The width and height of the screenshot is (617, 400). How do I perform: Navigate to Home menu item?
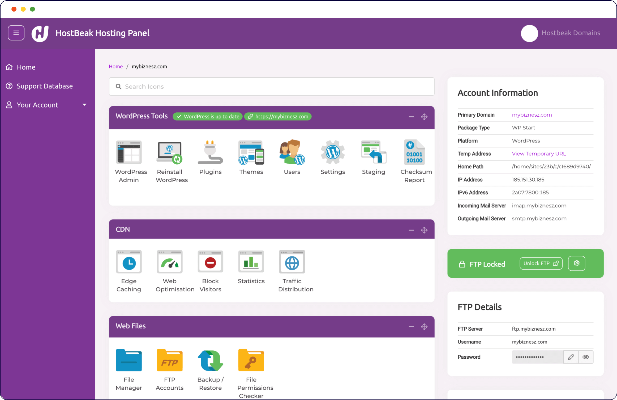click(x=26, y=67)
